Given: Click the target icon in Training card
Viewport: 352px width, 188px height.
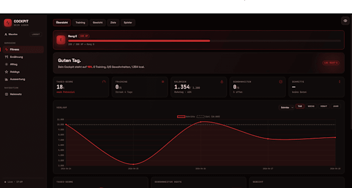Looking at the screenshot, I should (x=163, y=82).
